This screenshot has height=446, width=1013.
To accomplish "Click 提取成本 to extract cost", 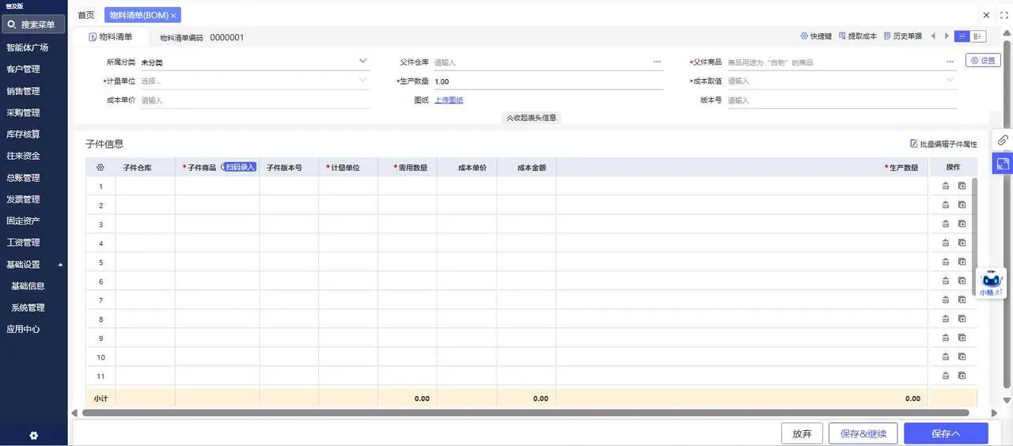I will 858,36.
